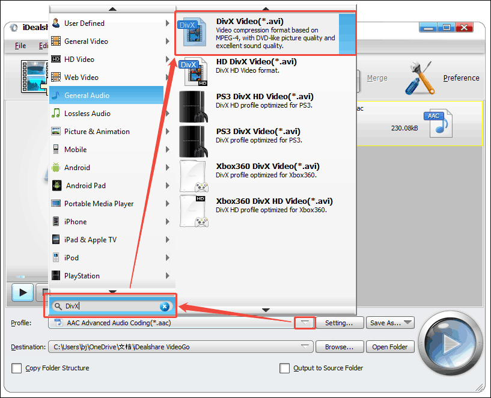Check Output to Source Folder
The width and height of the screenshot is (491, 398).
pyautogui.click(x=285, y=368)
